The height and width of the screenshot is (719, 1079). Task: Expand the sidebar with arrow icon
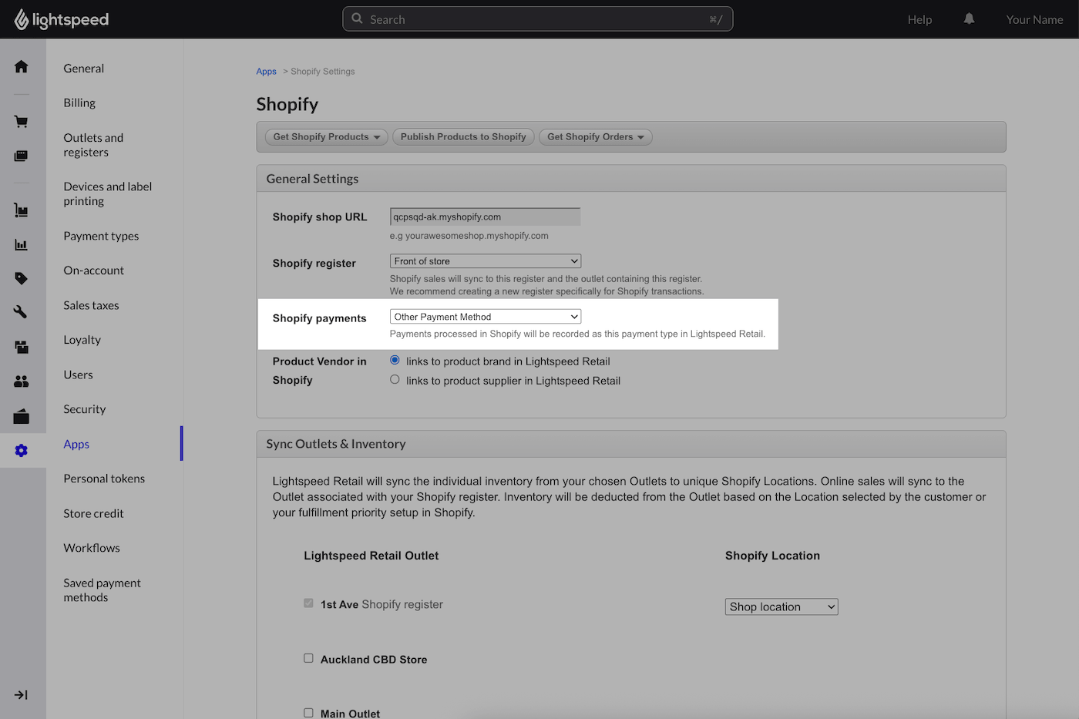click(x=22, y=695)
